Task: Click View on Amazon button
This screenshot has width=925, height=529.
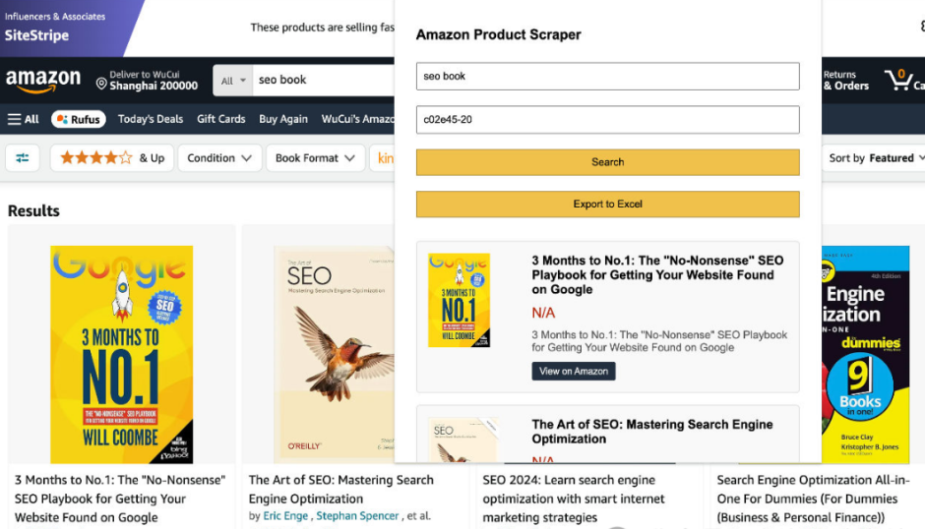Action: tap(574, 371)
